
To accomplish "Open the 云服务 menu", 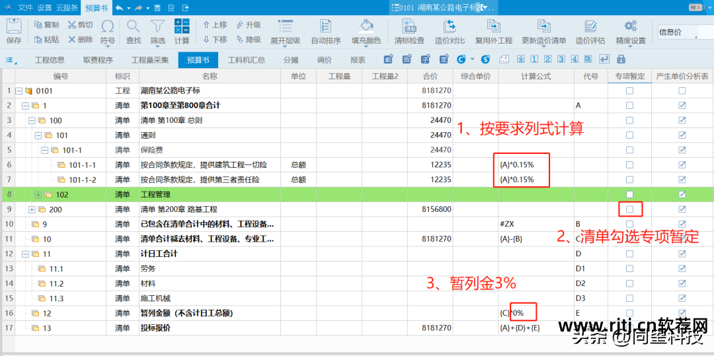I will pos(67,8).
